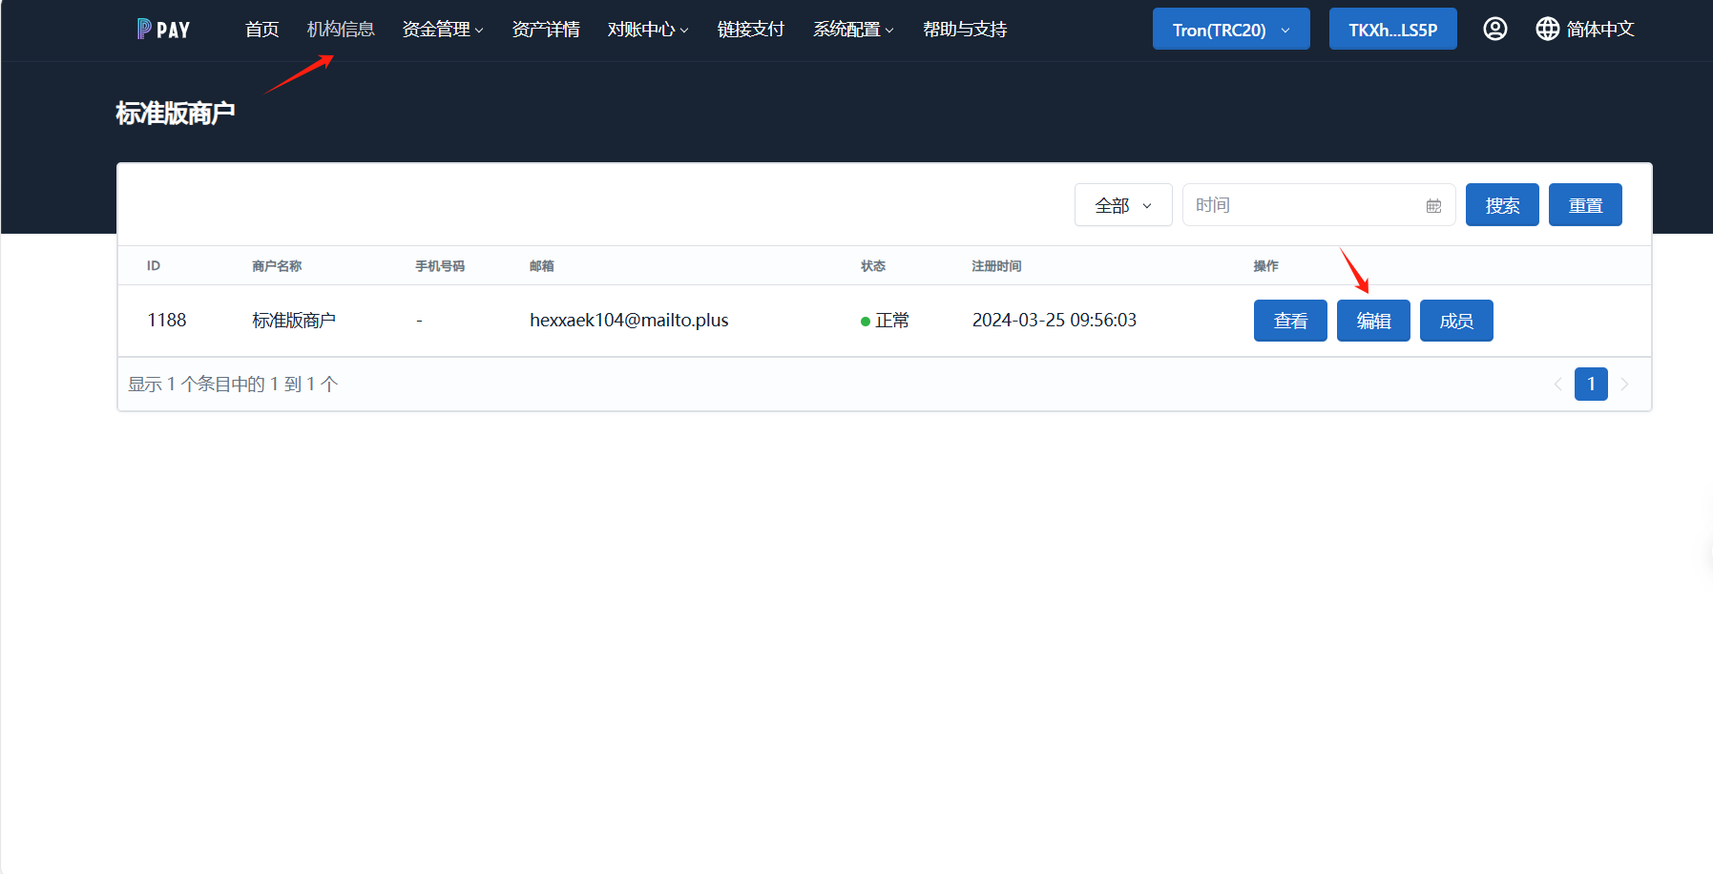
Task: Open the 资产详情 menu item
Action: coord(546,30)
